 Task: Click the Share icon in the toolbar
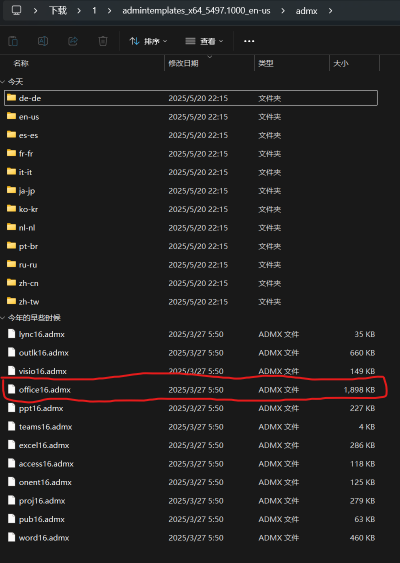coord(73,41)
